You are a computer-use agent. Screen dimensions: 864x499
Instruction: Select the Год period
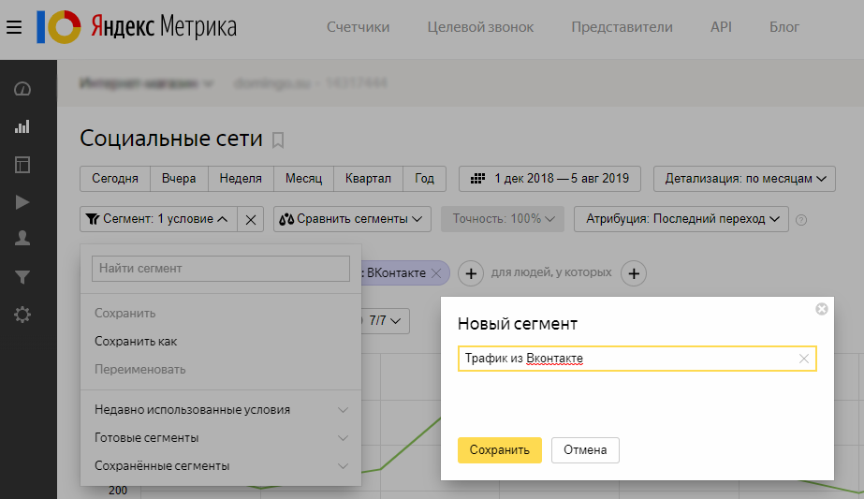tap(424, 179)
